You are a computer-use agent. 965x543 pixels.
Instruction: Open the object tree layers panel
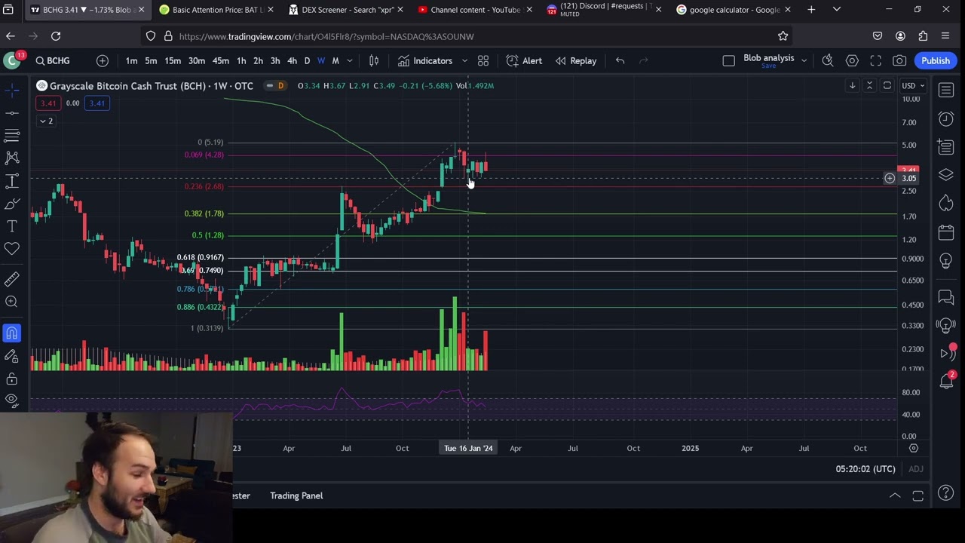pos(946,175)
